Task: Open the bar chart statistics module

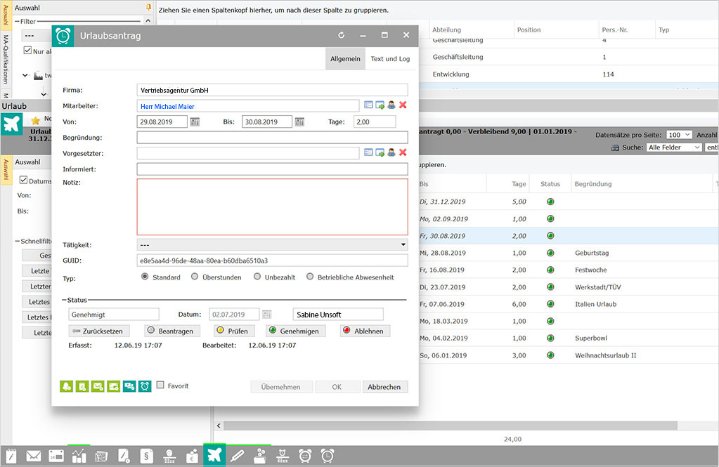Action: coord(79,456)
